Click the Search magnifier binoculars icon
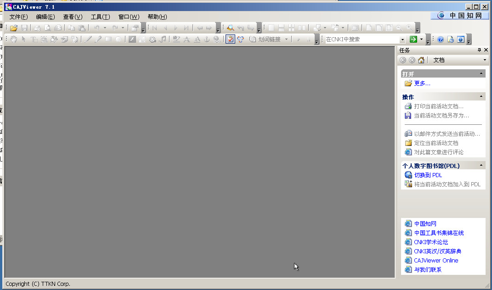This screenshot has width=492, height=290. (x=230, y=28)
